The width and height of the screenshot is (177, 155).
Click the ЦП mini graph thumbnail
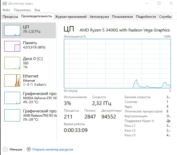point(12,30)
